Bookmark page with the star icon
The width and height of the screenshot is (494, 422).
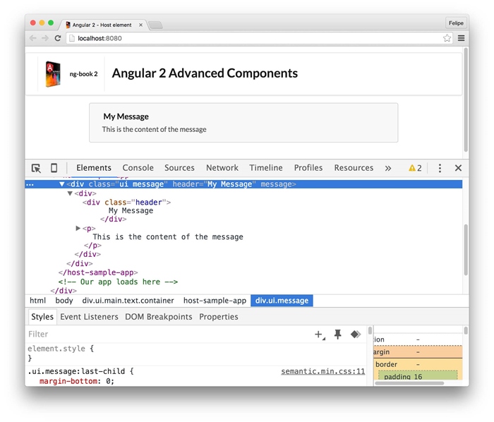pyautogui.click(x=447, y=38)
